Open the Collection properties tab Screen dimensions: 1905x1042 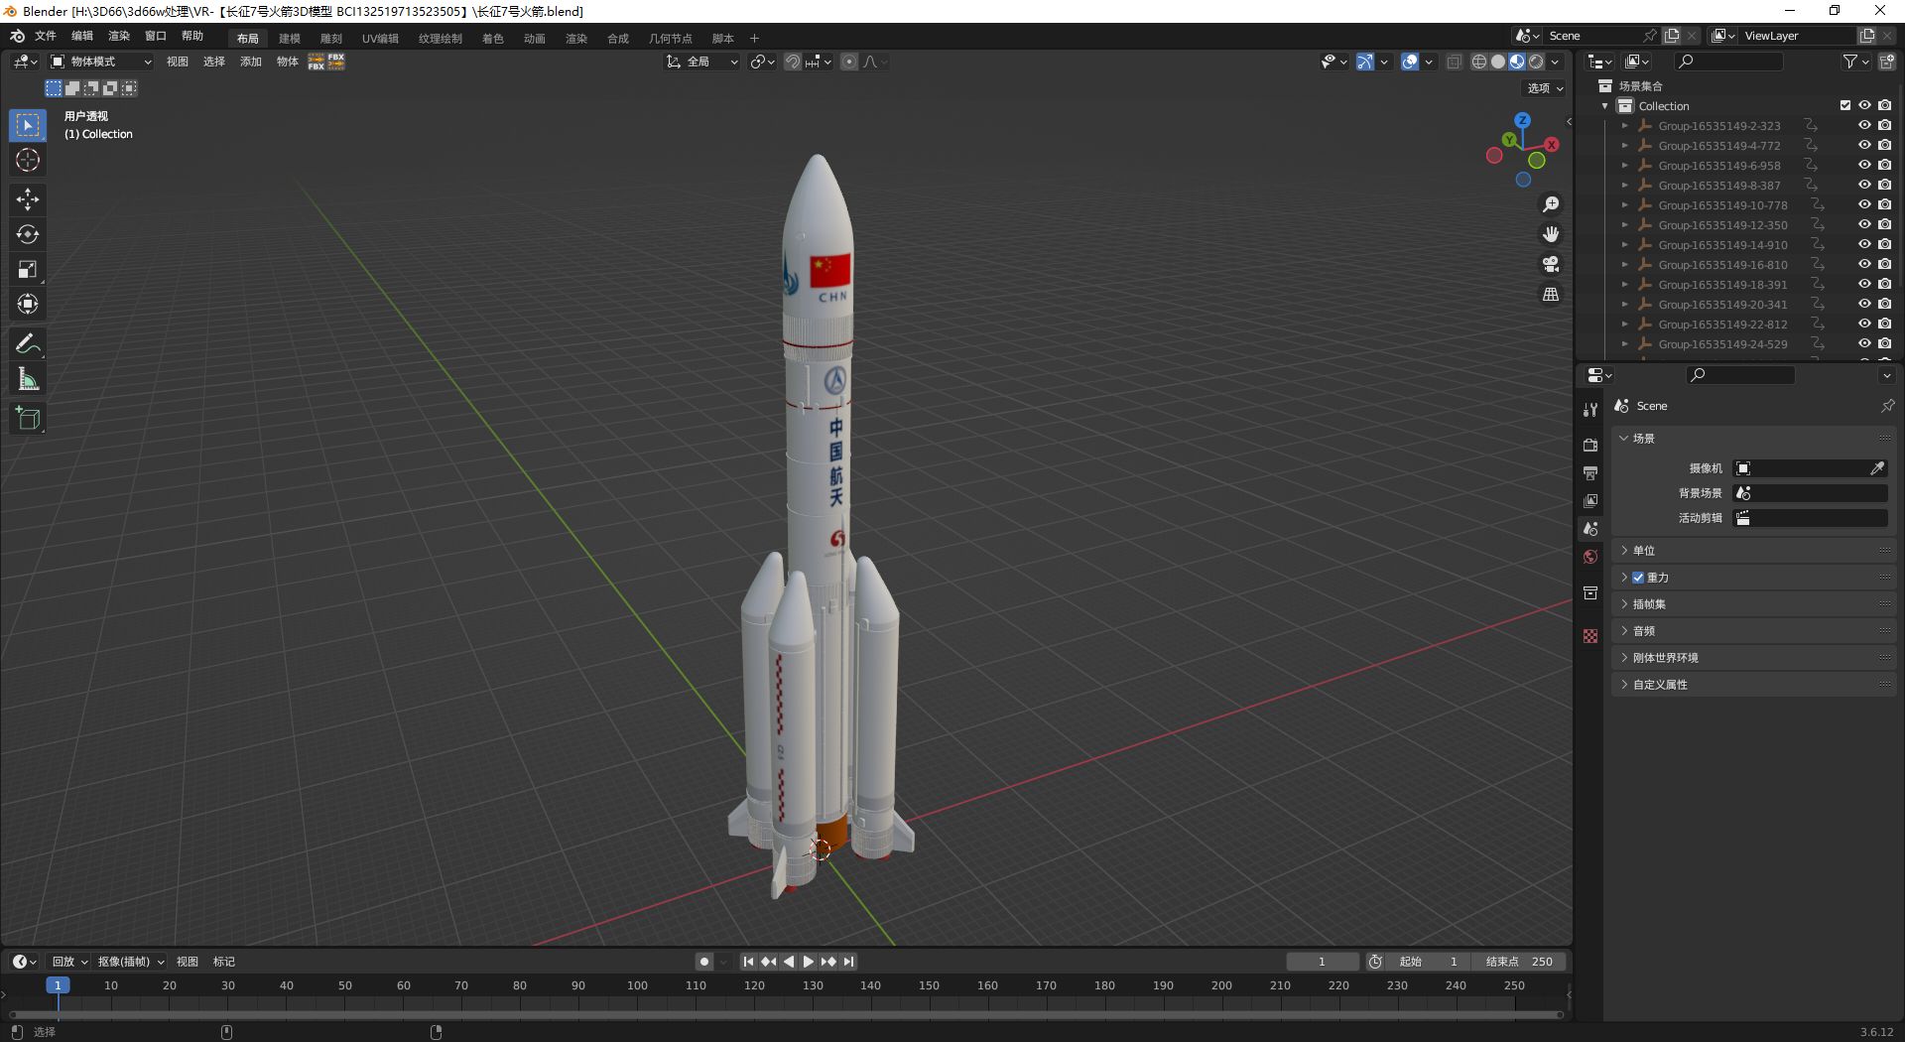pos(1590,593)
